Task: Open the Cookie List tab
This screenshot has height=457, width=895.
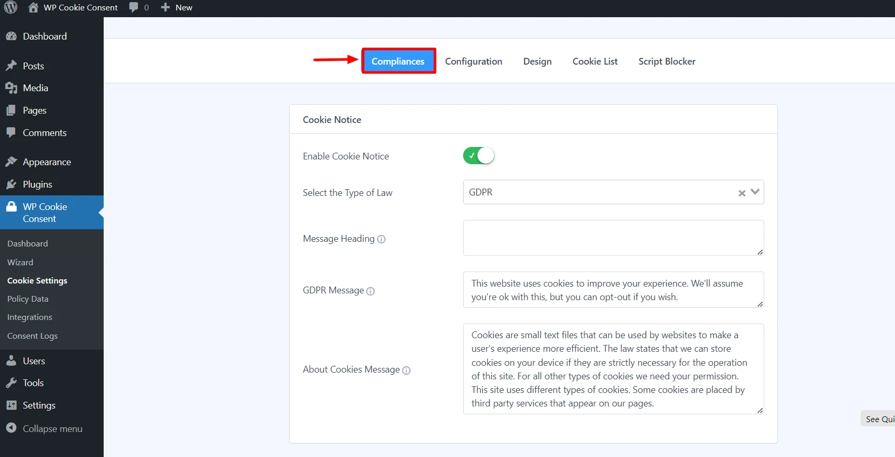Action: [595, 61]
